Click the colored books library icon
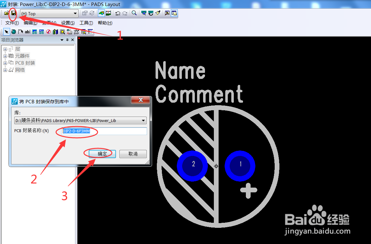Image resolution: width=371 pixels, height=244 pixels. click(55, 32)
